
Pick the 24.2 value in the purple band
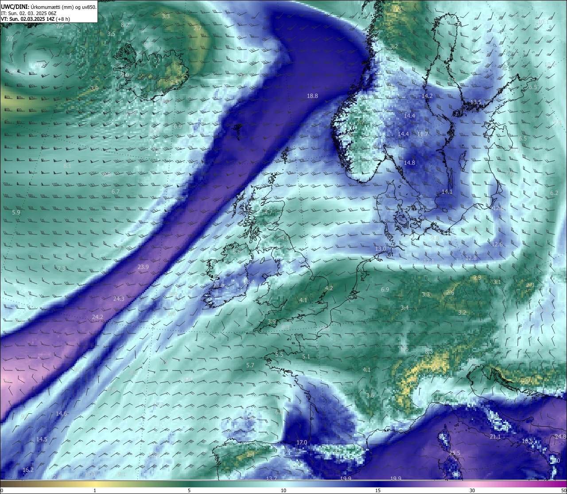pyautogui.click(x=97, y=317)
